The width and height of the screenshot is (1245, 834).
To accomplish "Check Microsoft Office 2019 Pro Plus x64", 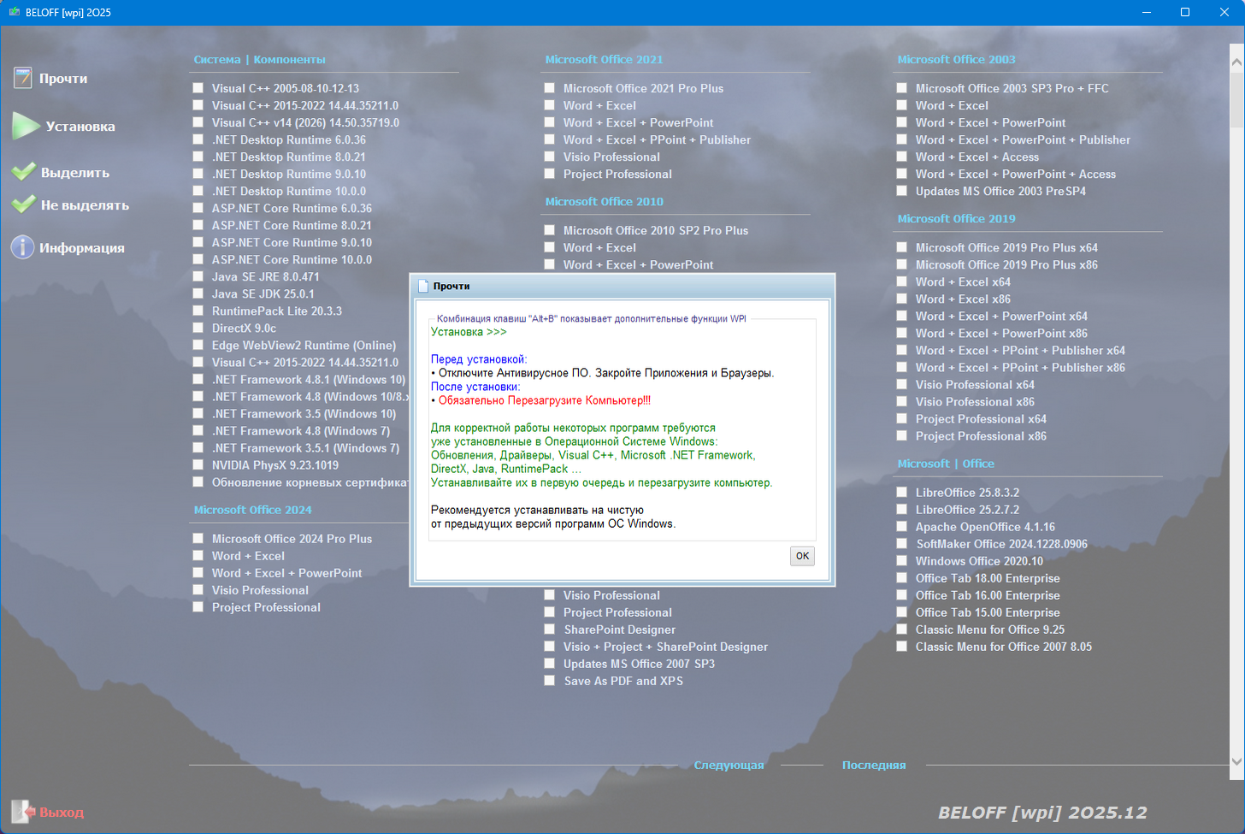I will pos(902,247).
